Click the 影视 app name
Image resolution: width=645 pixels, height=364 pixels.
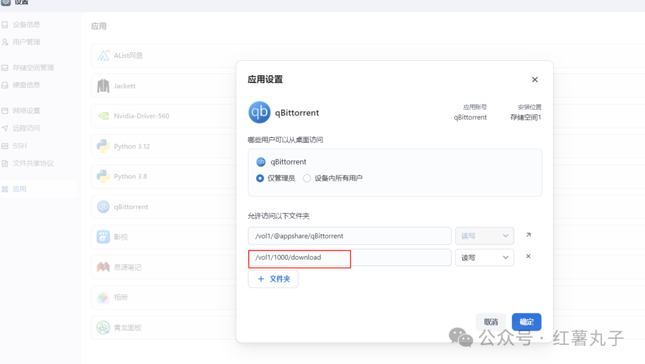pos(121,237)
